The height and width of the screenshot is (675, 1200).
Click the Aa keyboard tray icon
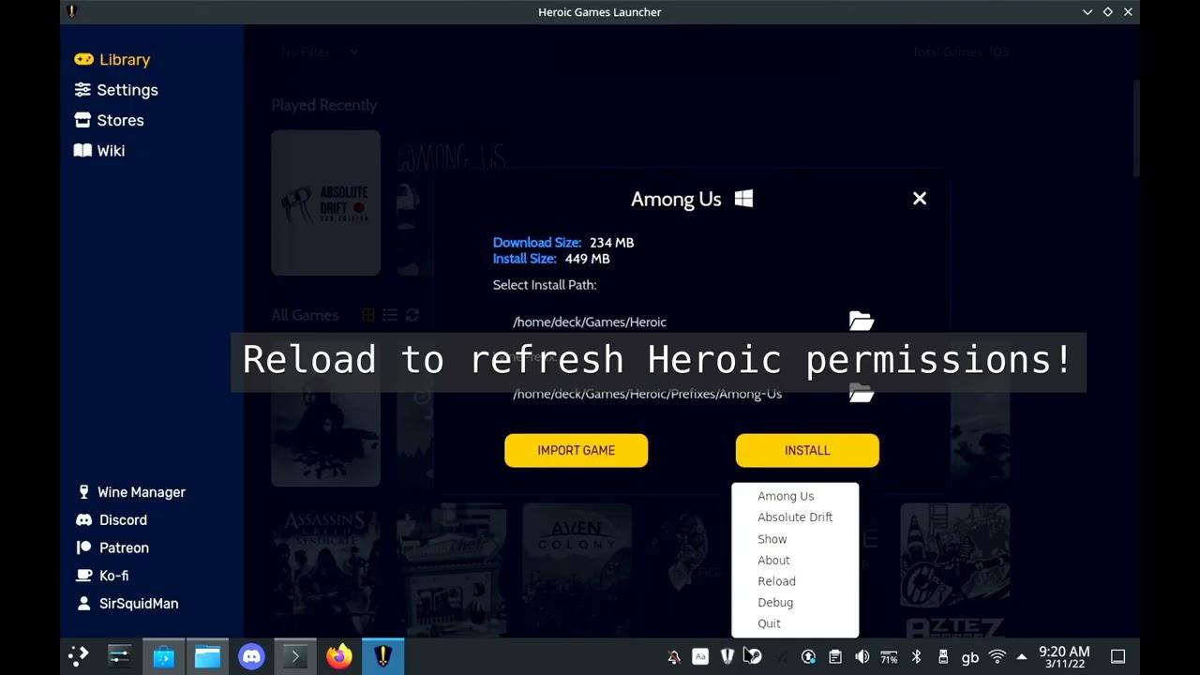pos(700,657)
